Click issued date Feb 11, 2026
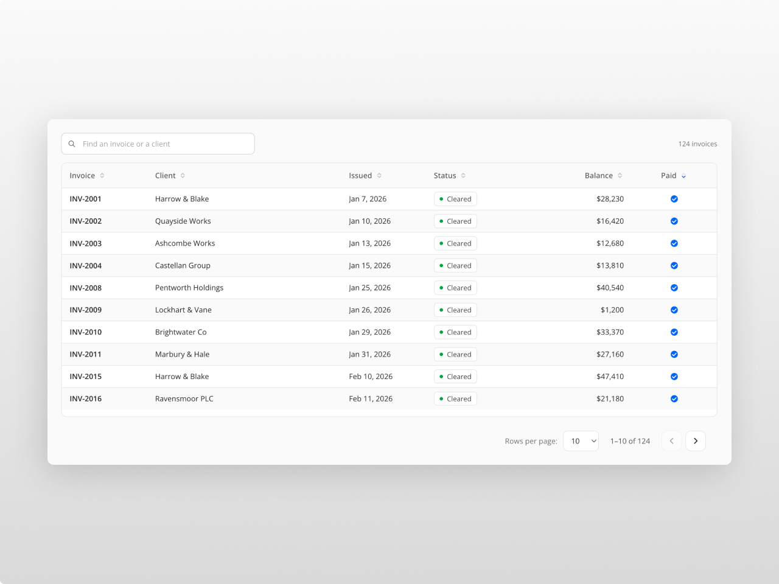 371,399
